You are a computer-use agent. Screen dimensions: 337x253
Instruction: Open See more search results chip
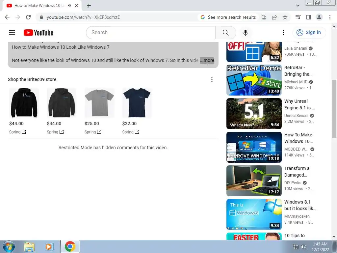228,17
